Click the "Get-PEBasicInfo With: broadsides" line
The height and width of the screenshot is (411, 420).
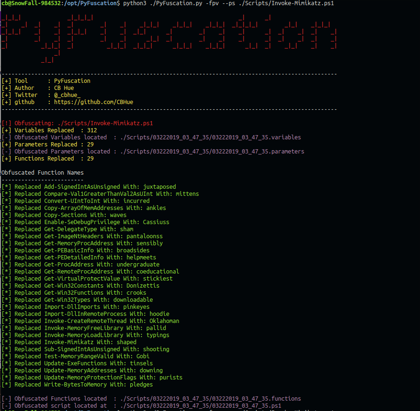click(x=76, y=250)
